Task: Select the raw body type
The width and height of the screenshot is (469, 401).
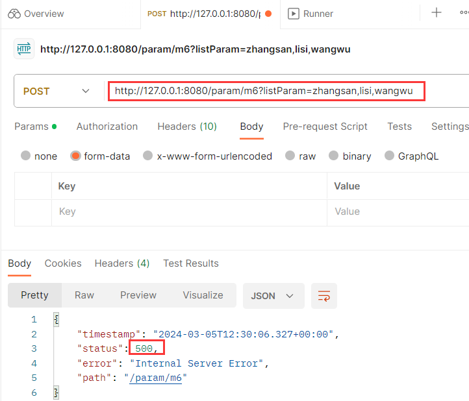Action: coord(290,156)
